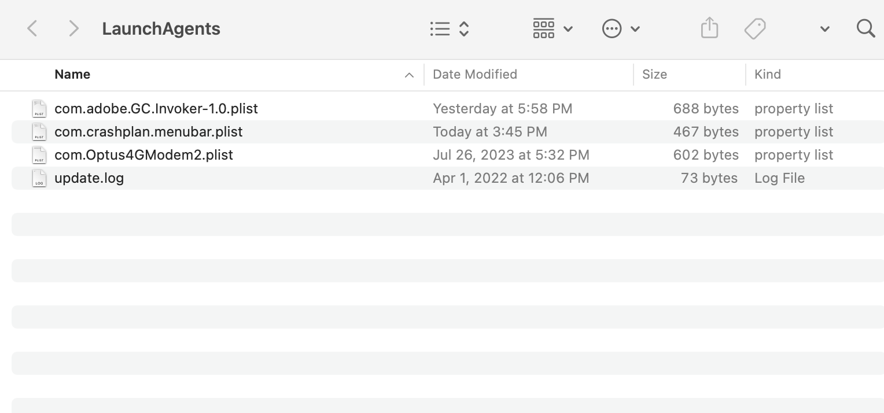The height and width of the screenshot is (413, 884).
Task: Open the ellipsis action menu
Action: point(612,28)
